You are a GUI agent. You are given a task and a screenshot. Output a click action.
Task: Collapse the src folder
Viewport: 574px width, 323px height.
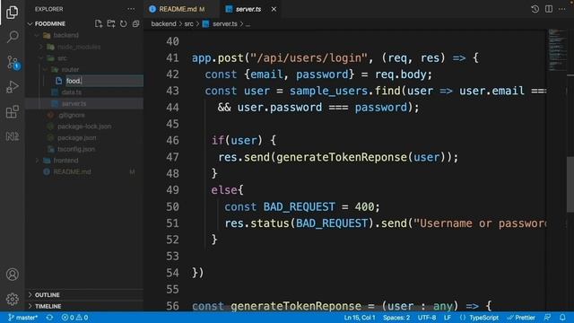click(x=41, y=58)
